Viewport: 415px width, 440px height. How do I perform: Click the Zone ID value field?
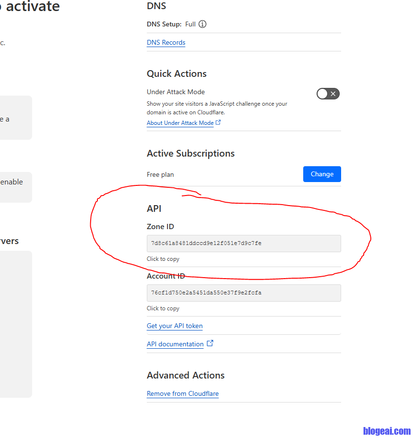[244, 244]
